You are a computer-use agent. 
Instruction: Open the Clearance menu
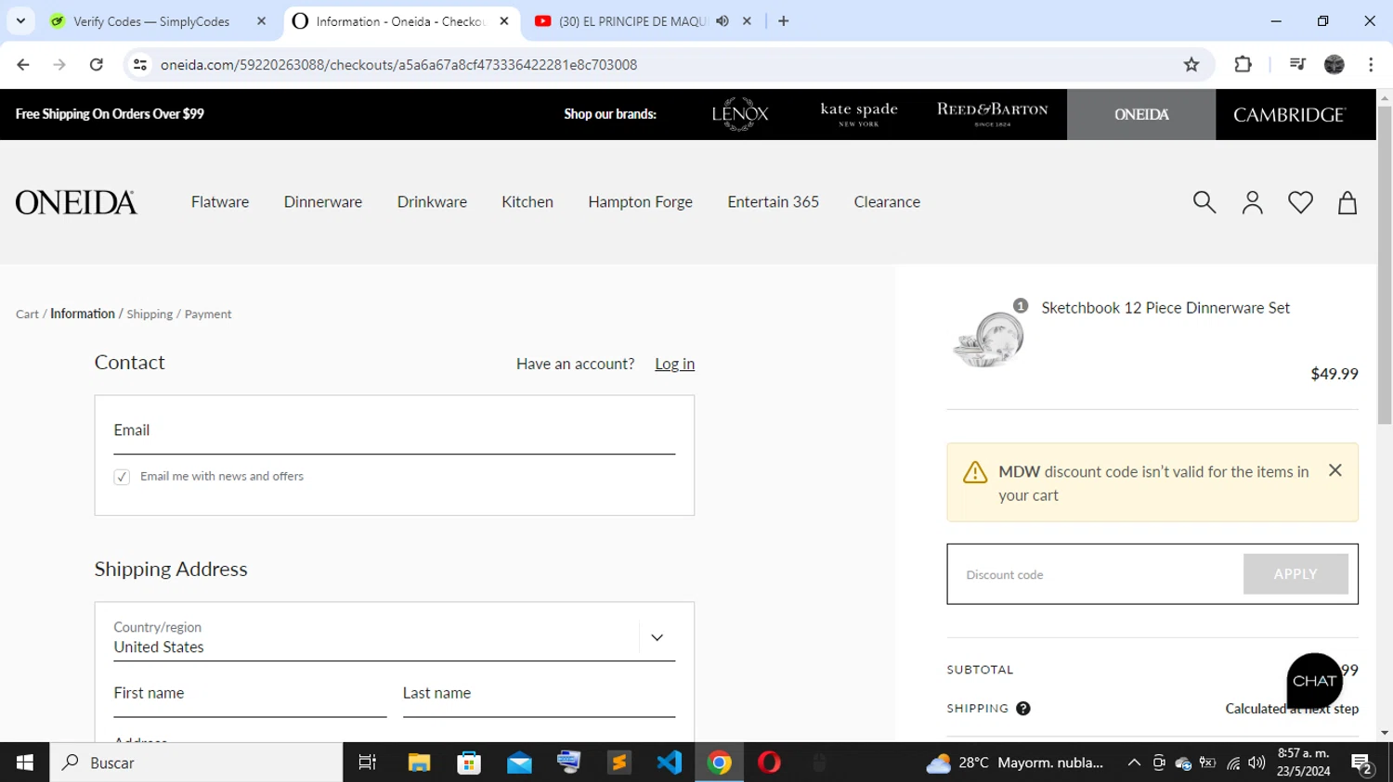coord(887,201)
